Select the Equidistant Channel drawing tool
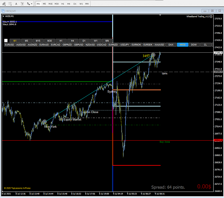This screenshot has width=224, height=198. click(4, 4)
